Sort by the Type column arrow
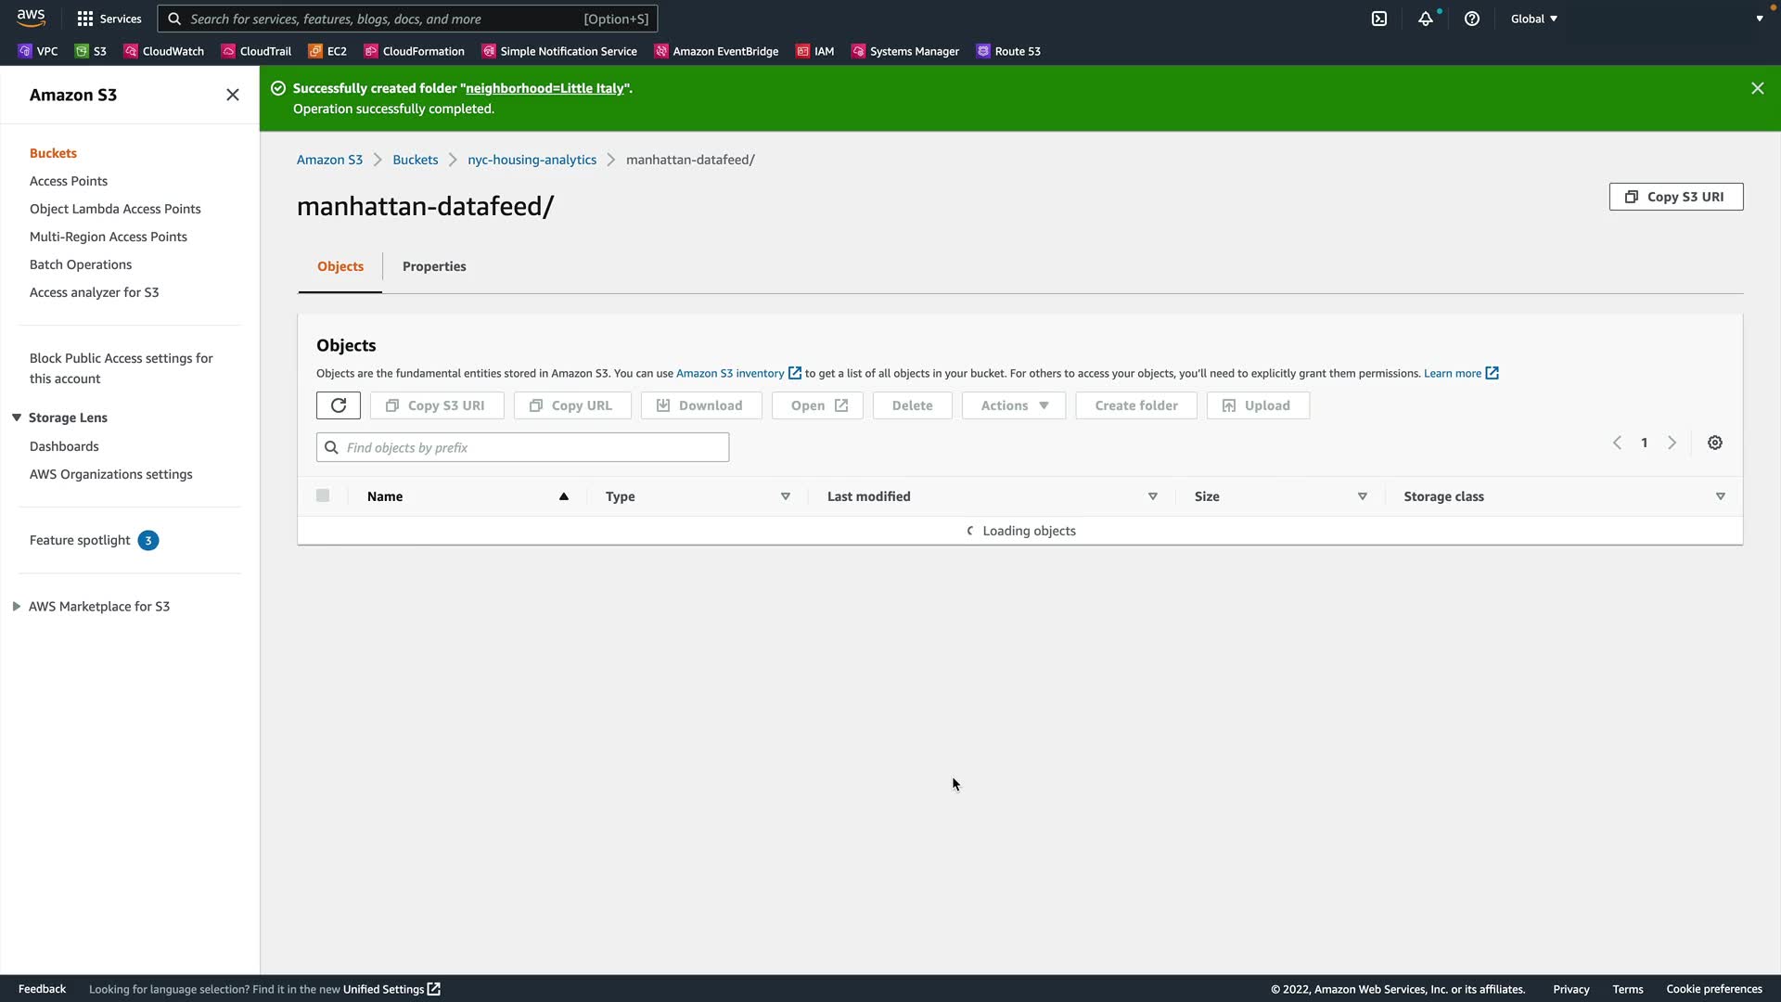The height and width of the screenshot is (1002, 1781). [785, 496]
